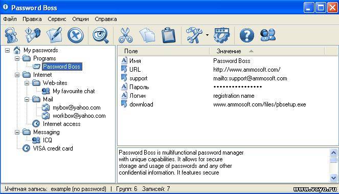Click the Логин field text icon
339x194 pixels.
[124, 96]
